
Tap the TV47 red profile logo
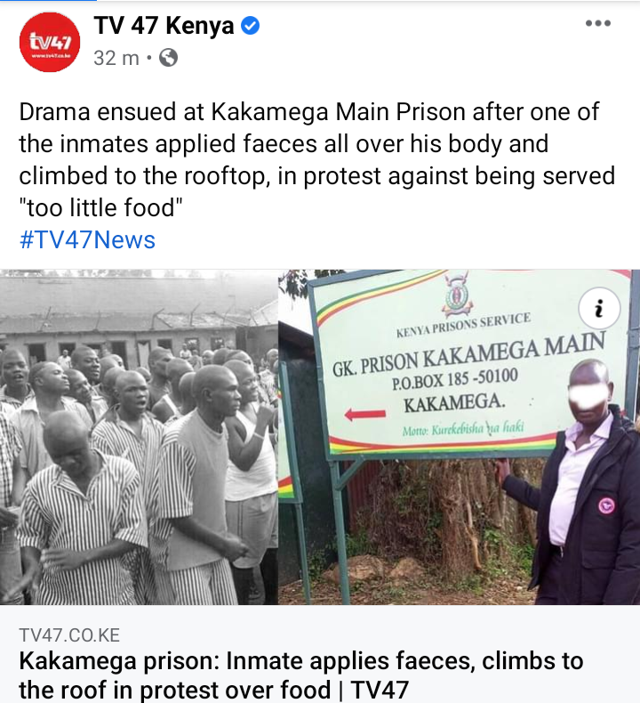click(50, 42)
